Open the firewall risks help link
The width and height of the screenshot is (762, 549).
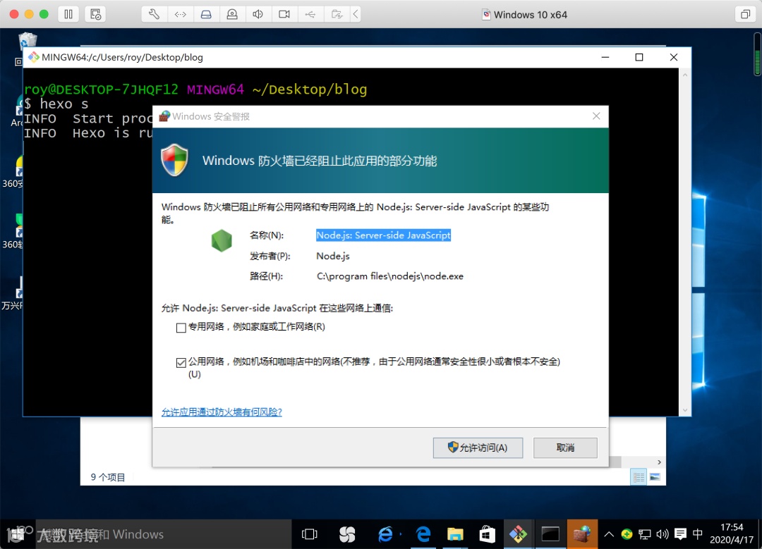(222, 412)
